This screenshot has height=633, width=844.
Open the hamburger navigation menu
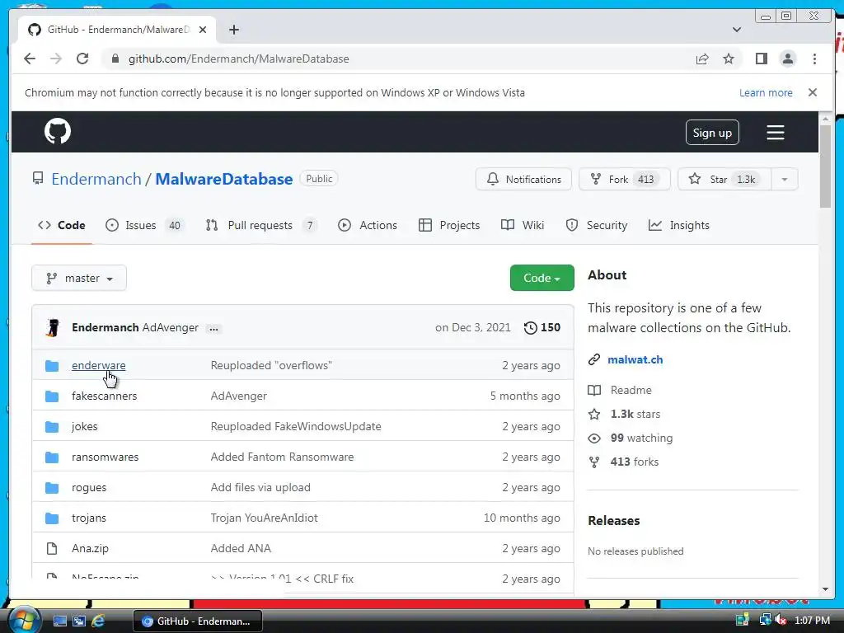[x=775, y=133]
